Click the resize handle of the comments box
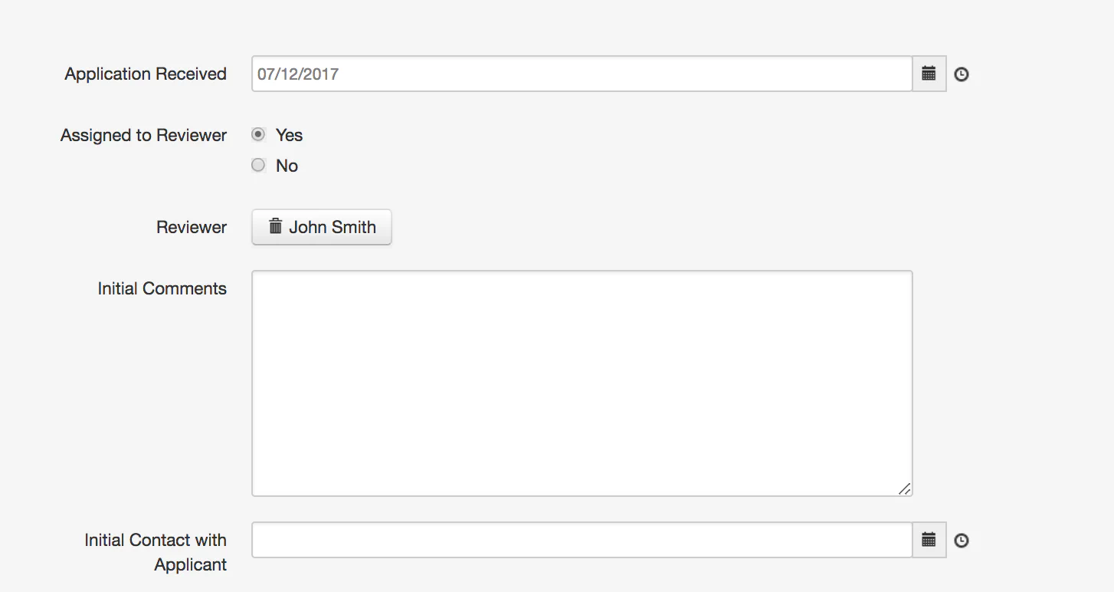Viewport: 1114px width, 592px height. tap(906, 488)
